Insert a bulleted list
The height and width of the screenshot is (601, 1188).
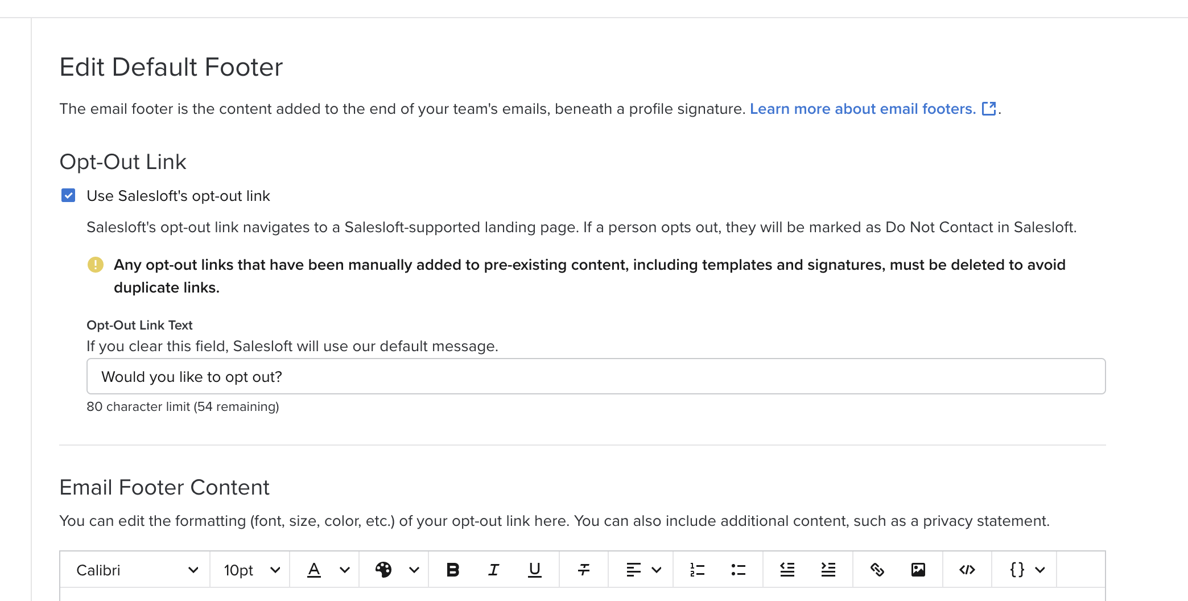[x=739, y=570]
